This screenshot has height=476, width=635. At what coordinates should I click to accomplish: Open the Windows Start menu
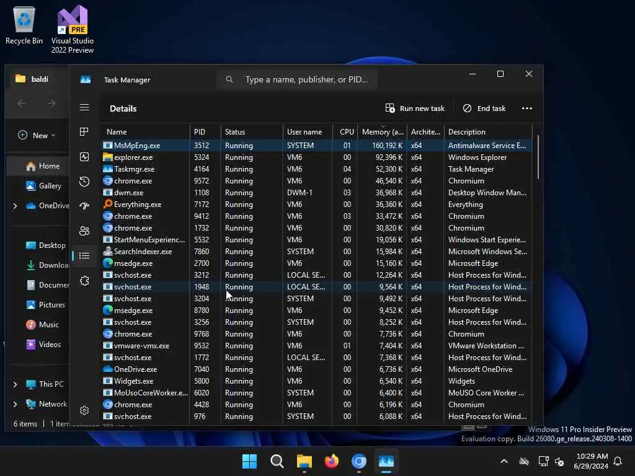(x=249, y=461)
